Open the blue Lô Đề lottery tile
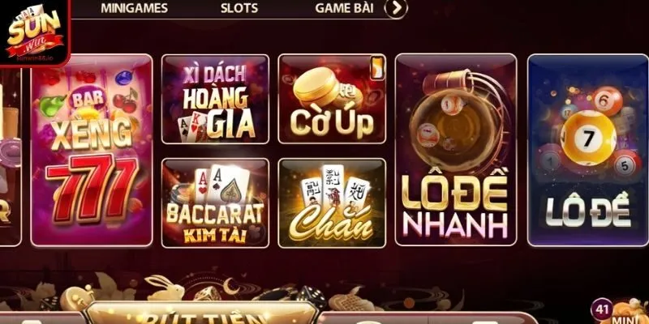 click(587, 150)
